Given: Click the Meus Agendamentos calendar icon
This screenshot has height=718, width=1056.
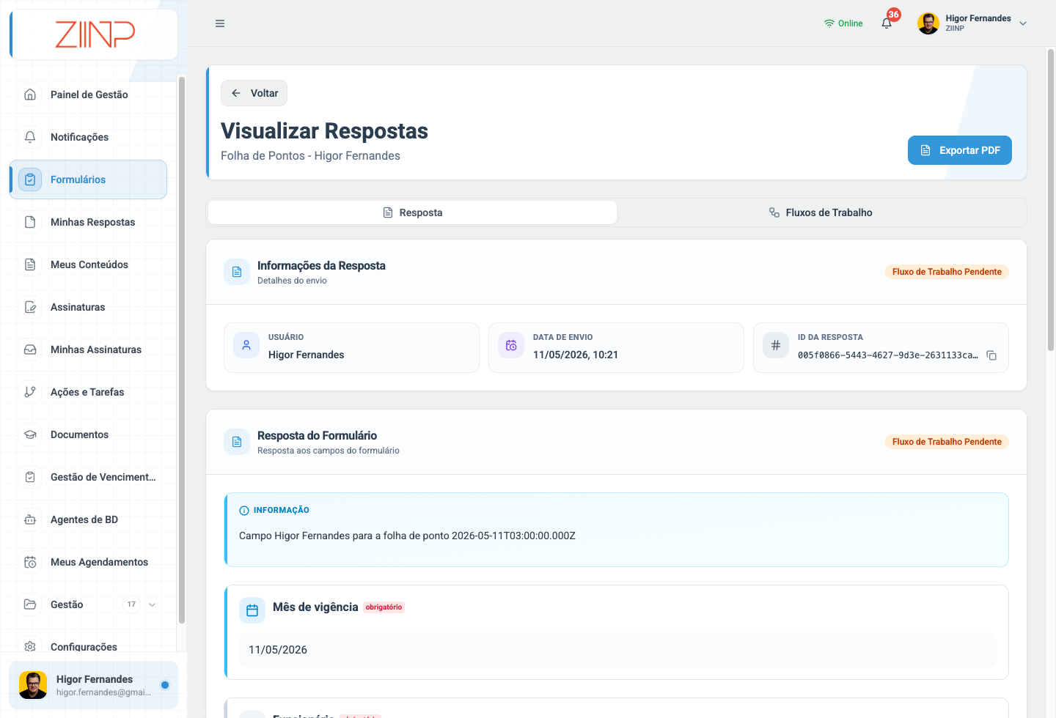Looking at the screenshot, I should (30, 562).
